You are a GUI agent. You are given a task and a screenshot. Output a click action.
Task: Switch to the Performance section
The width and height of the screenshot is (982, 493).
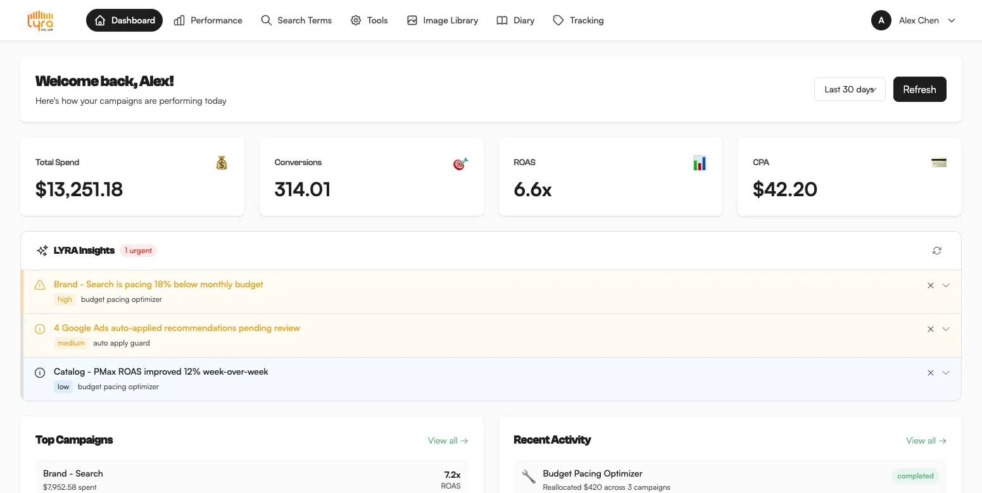tap(208, 20)
